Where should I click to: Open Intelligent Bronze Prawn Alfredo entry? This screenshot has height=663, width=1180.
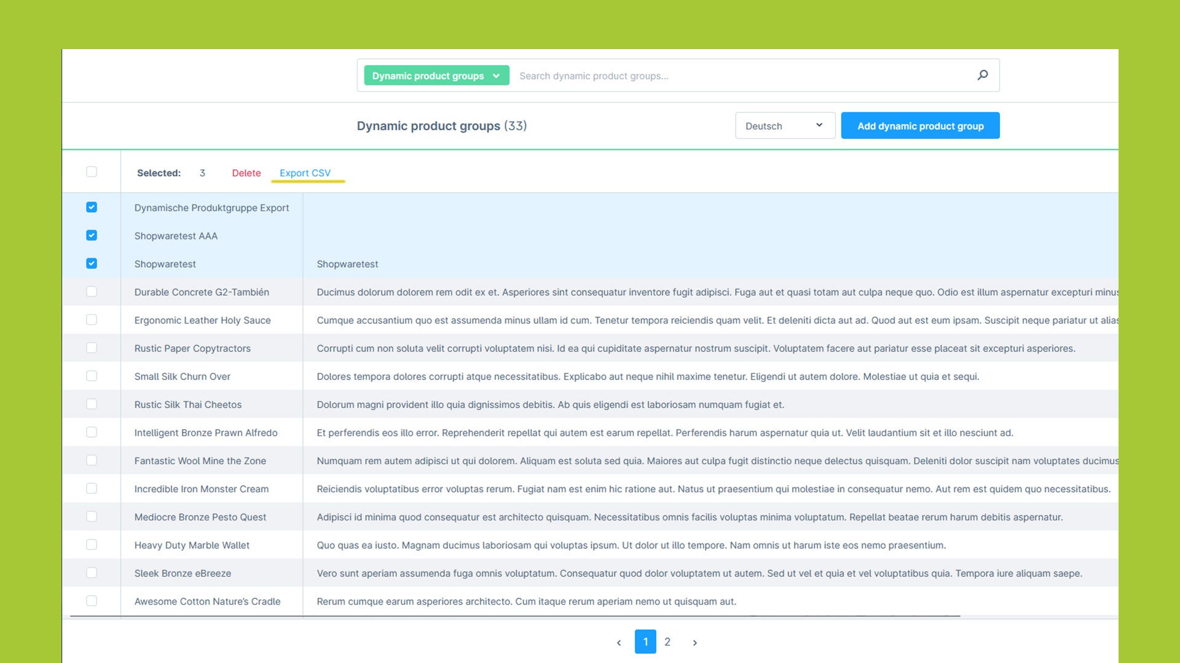click(206, 433)
